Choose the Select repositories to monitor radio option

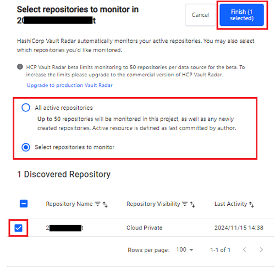(x=26, y=147)
